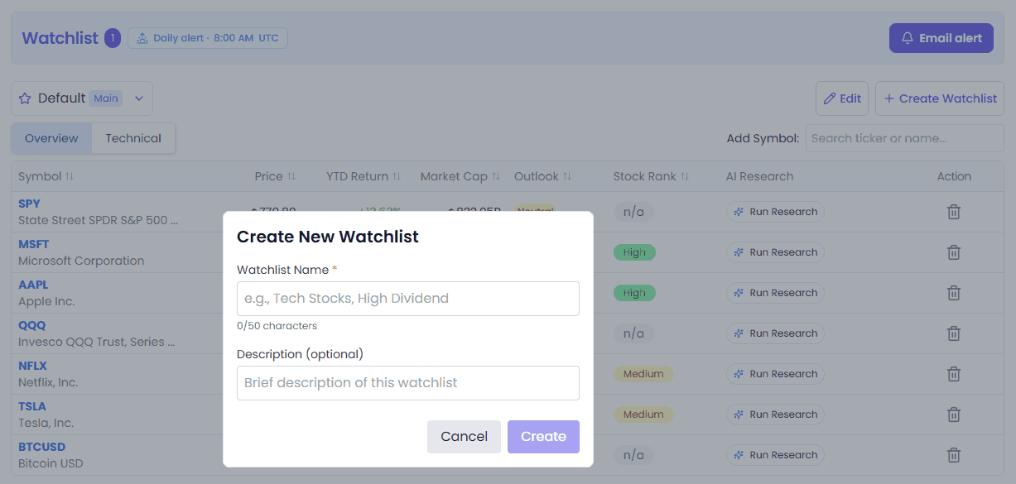Image resolution: width=1016 pixels, height=484 pixels.
Task: Remove AAPL with its trash icon
Action: 954,293
